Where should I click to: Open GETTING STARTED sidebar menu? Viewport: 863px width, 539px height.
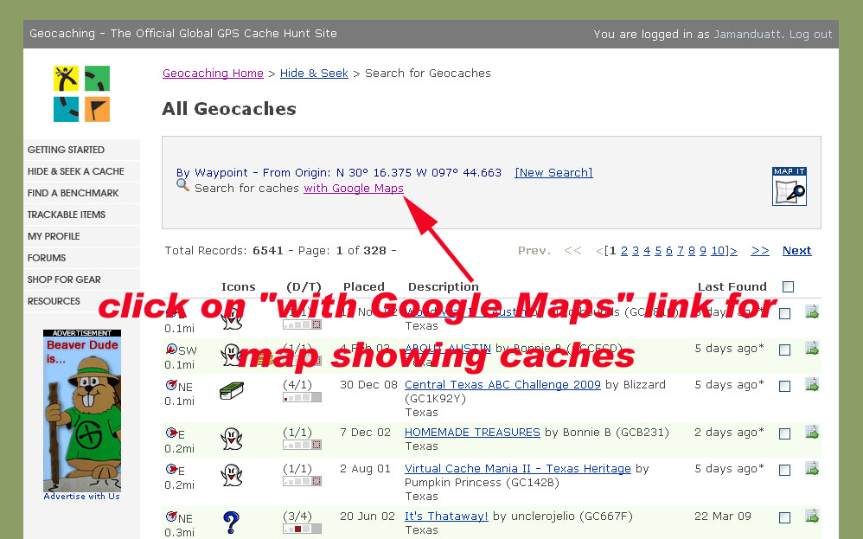click(x=81, y=150)
